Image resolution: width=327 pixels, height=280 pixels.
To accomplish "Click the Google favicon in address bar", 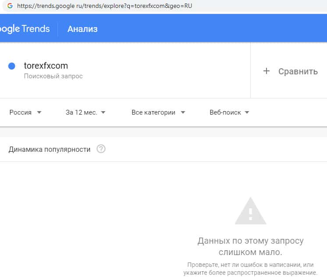I will [10, 6].
